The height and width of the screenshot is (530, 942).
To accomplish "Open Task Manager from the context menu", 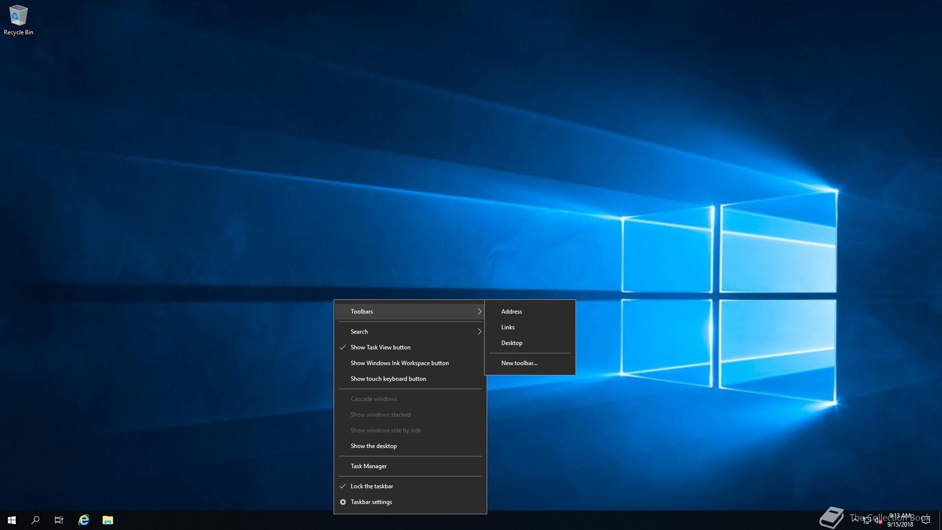I will 410,466.
